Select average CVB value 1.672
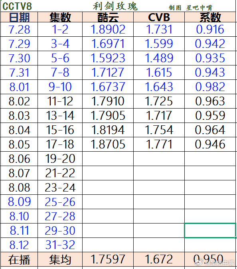The image size is (237, 269). click(159, 259)
